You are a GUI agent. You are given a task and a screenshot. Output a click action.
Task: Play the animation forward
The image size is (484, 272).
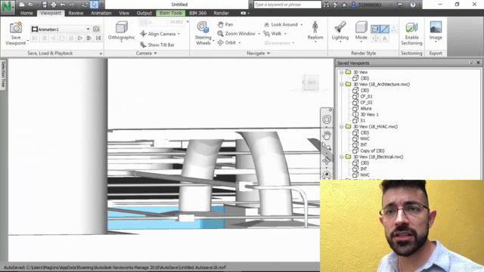[x=80, y=38]
